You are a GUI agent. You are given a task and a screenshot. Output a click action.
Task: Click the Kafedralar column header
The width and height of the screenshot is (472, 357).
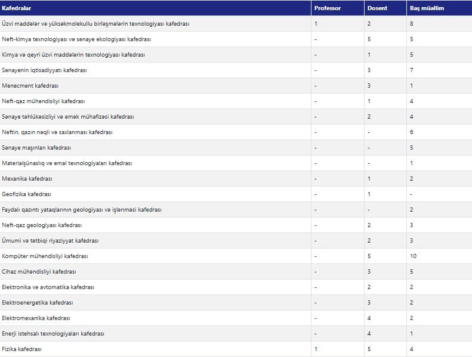click(17, 8)
